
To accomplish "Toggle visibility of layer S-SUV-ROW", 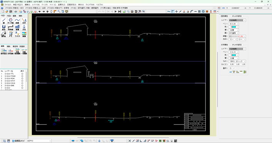I will 22,78.
